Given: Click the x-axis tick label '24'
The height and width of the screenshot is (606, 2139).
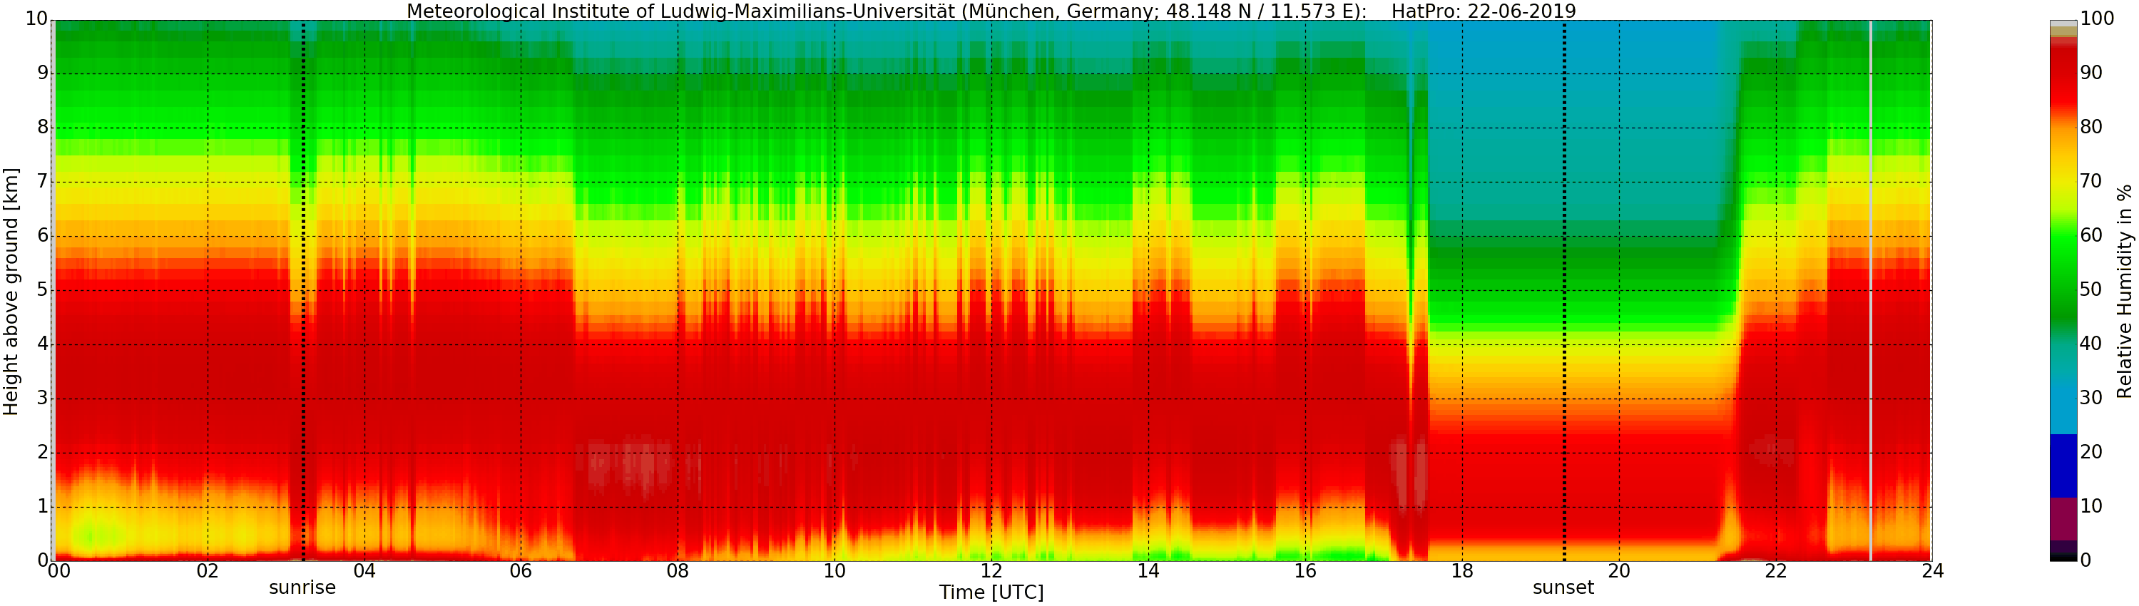Looking at the screenshot, I should pyautogui.click(x=1932, y=571).
